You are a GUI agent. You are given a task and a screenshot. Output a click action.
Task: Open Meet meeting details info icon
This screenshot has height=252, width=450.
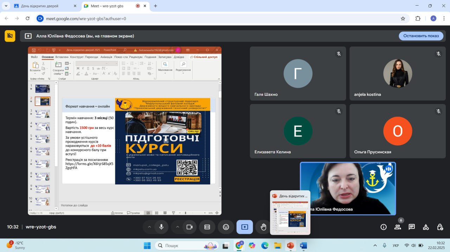(384, 227)
